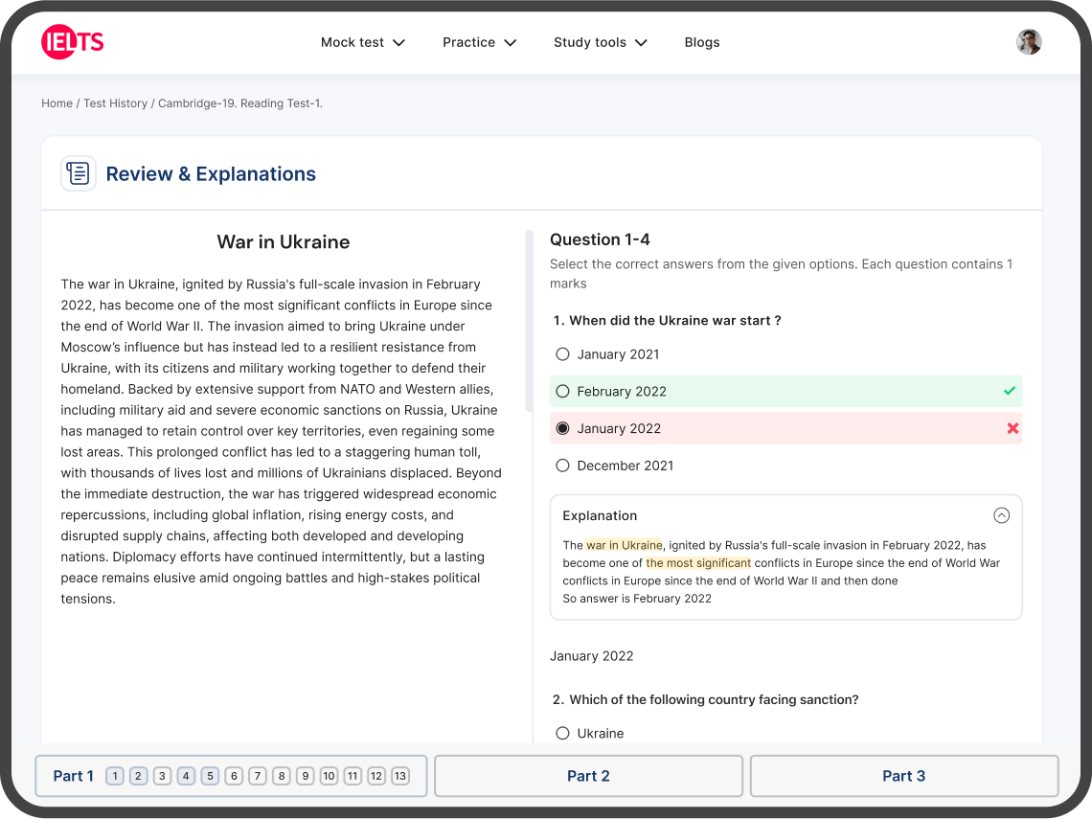Screen dimensions: 1092x819
Task: Click the Review & Explanations notes icon
Action: click(x=78, y=173)
